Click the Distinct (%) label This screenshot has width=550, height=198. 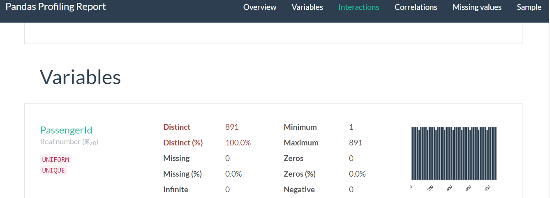pos(183,143)
